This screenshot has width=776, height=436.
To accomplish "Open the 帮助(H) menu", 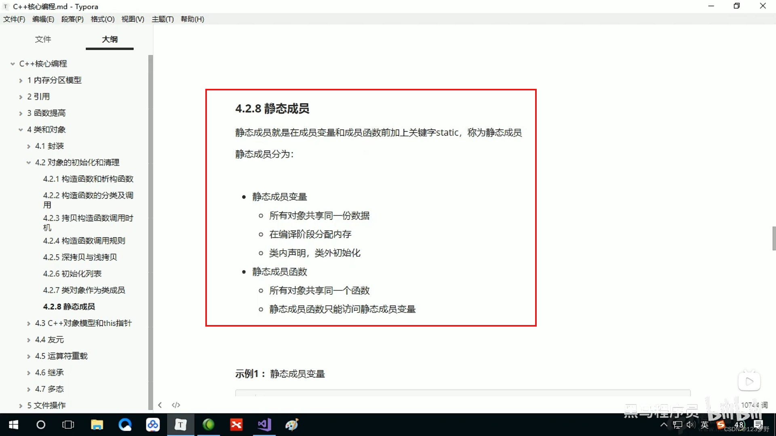I will [x=192, y=19].
